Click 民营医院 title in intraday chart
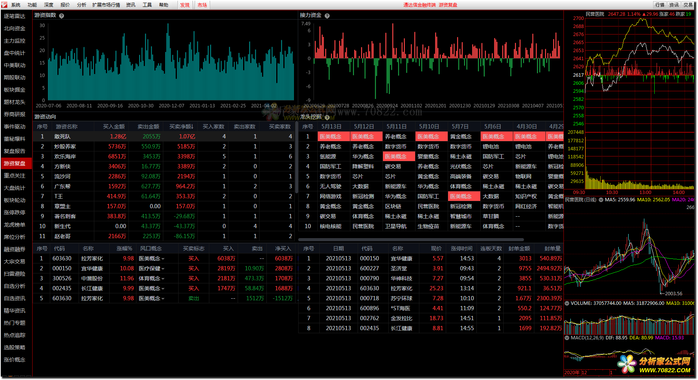The width and height of the screenshot is (698, 380). coord(595,14)
